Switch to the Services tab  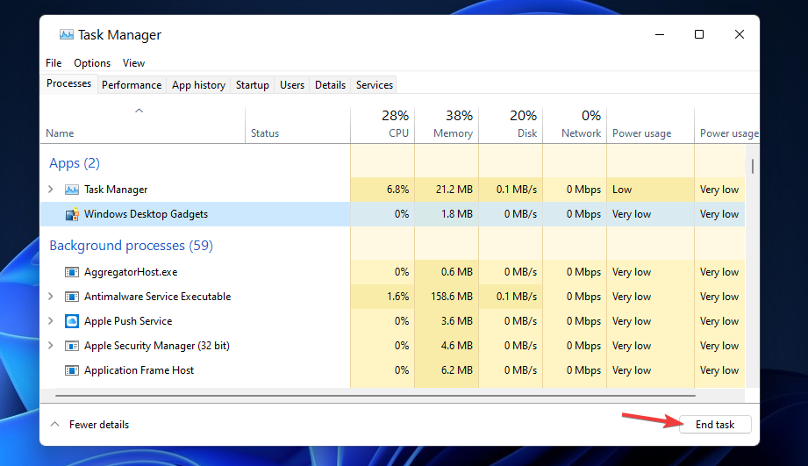click(x=375, y=85)
